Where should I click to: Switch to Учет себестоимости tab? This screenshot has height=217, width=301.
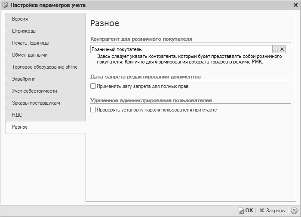[x=45, y=91]
